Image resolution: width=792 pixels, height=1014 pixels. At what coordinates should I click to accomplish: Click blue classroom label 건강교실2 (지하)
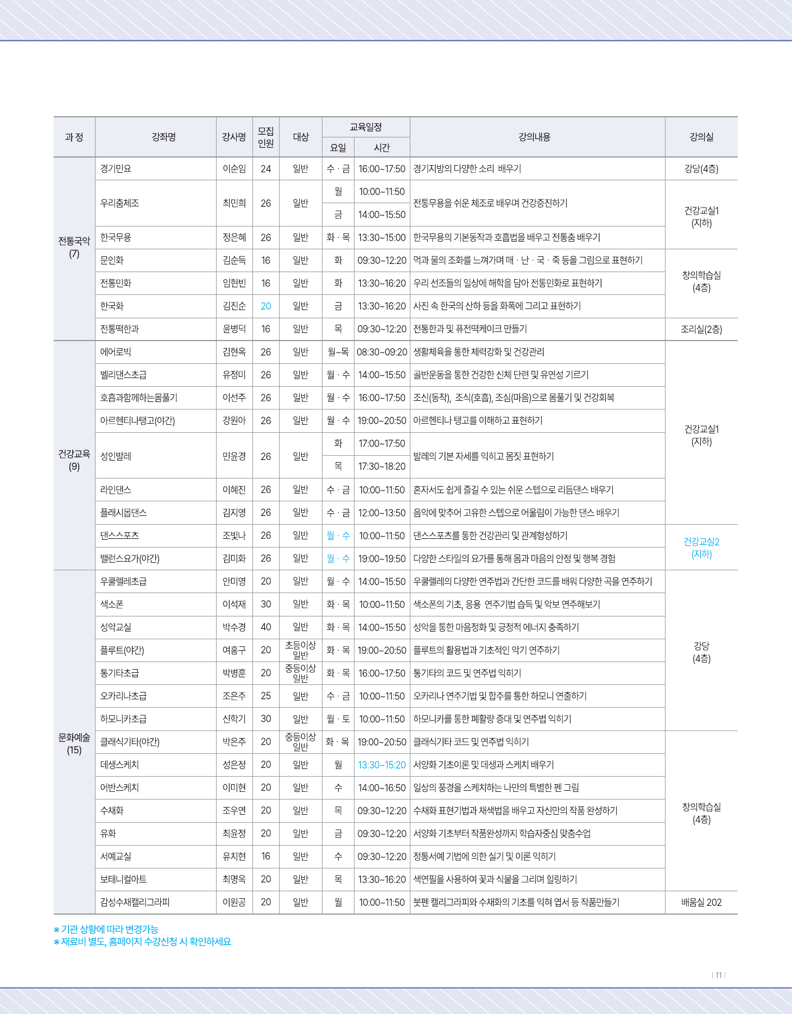(x=701, y=547)
